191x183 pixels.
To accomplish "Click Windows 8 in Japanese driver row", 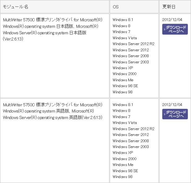I will pos(121,26).
